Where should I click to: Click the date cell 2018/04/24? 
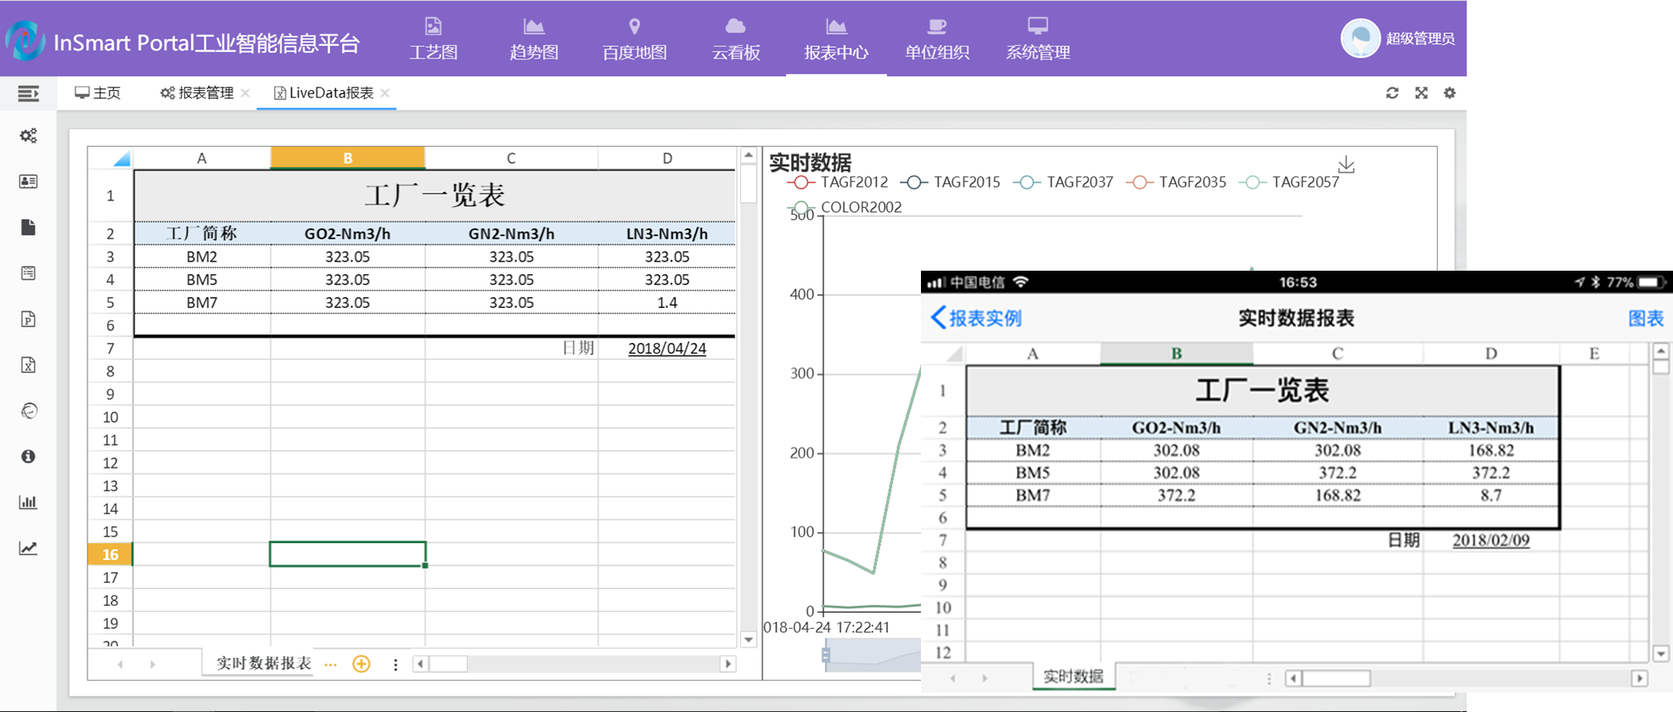pyautogui.click(x=667, y=348)
